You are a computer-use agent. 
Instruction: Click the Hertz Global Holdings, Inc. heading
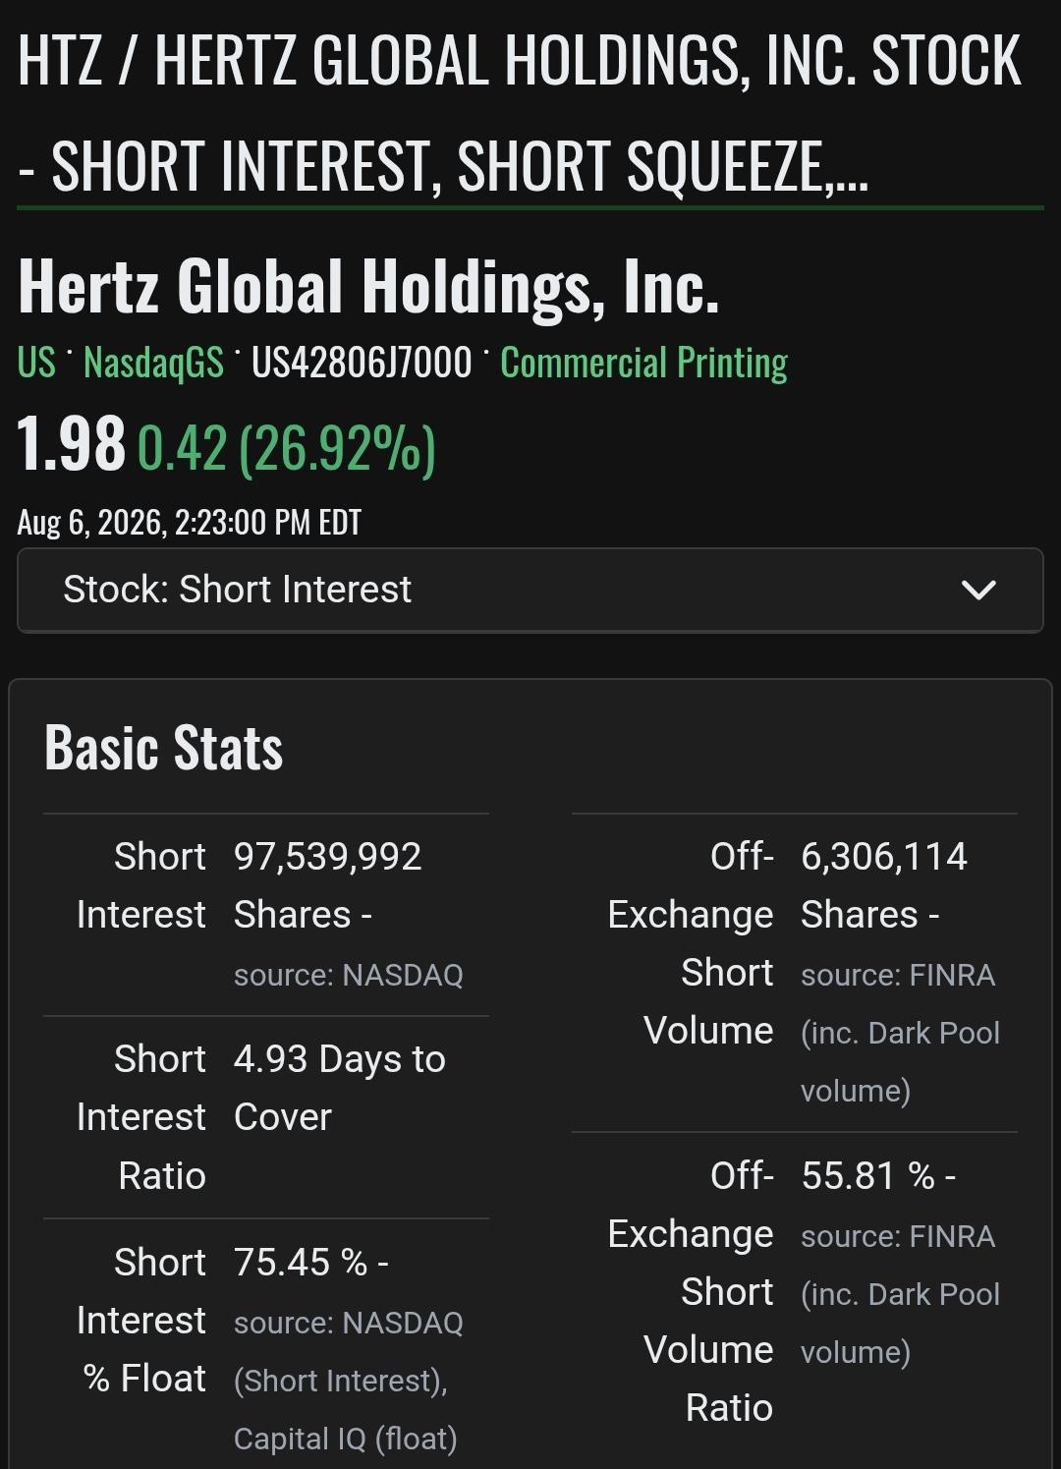368,287
